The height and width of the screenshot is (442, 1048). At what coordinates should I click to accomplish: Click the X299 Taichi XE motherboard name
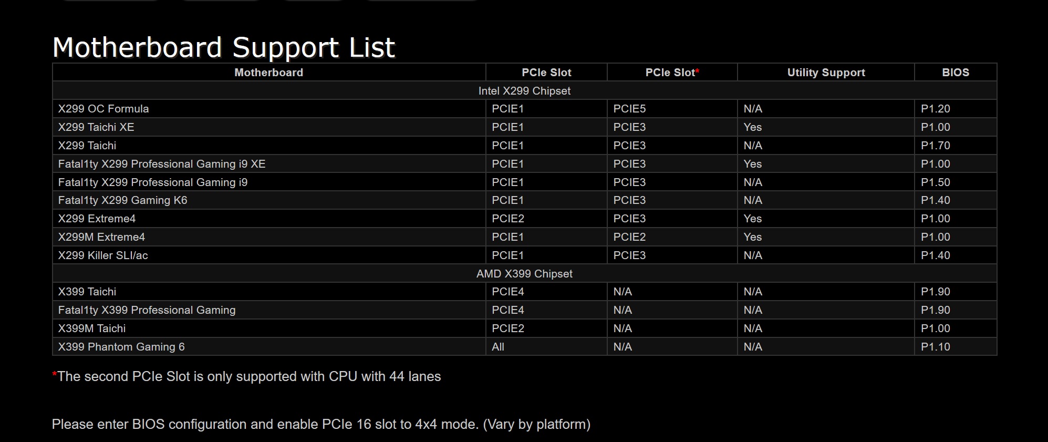point(96,127)
